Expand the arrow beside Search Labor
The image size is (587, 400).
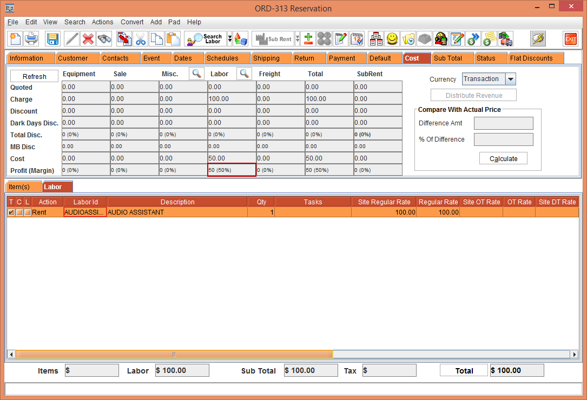[229, 39]
